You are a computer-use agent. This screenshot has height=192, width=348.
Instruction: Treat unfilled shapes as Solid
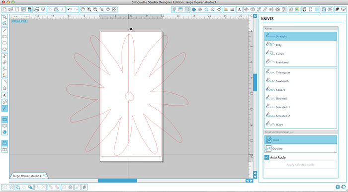[x=300, y=140]
